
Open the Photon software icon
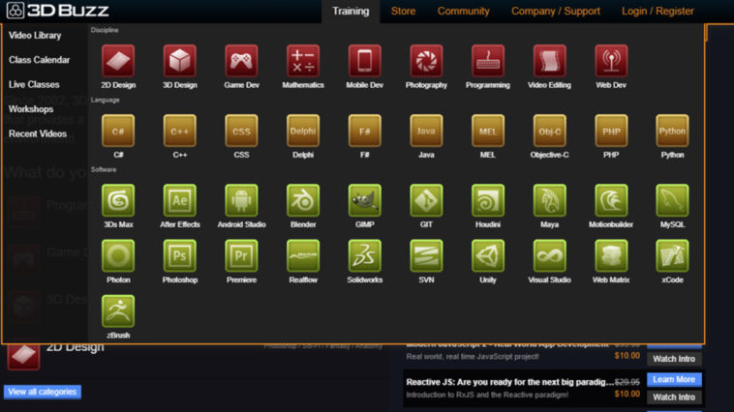(x=118, y=255)
